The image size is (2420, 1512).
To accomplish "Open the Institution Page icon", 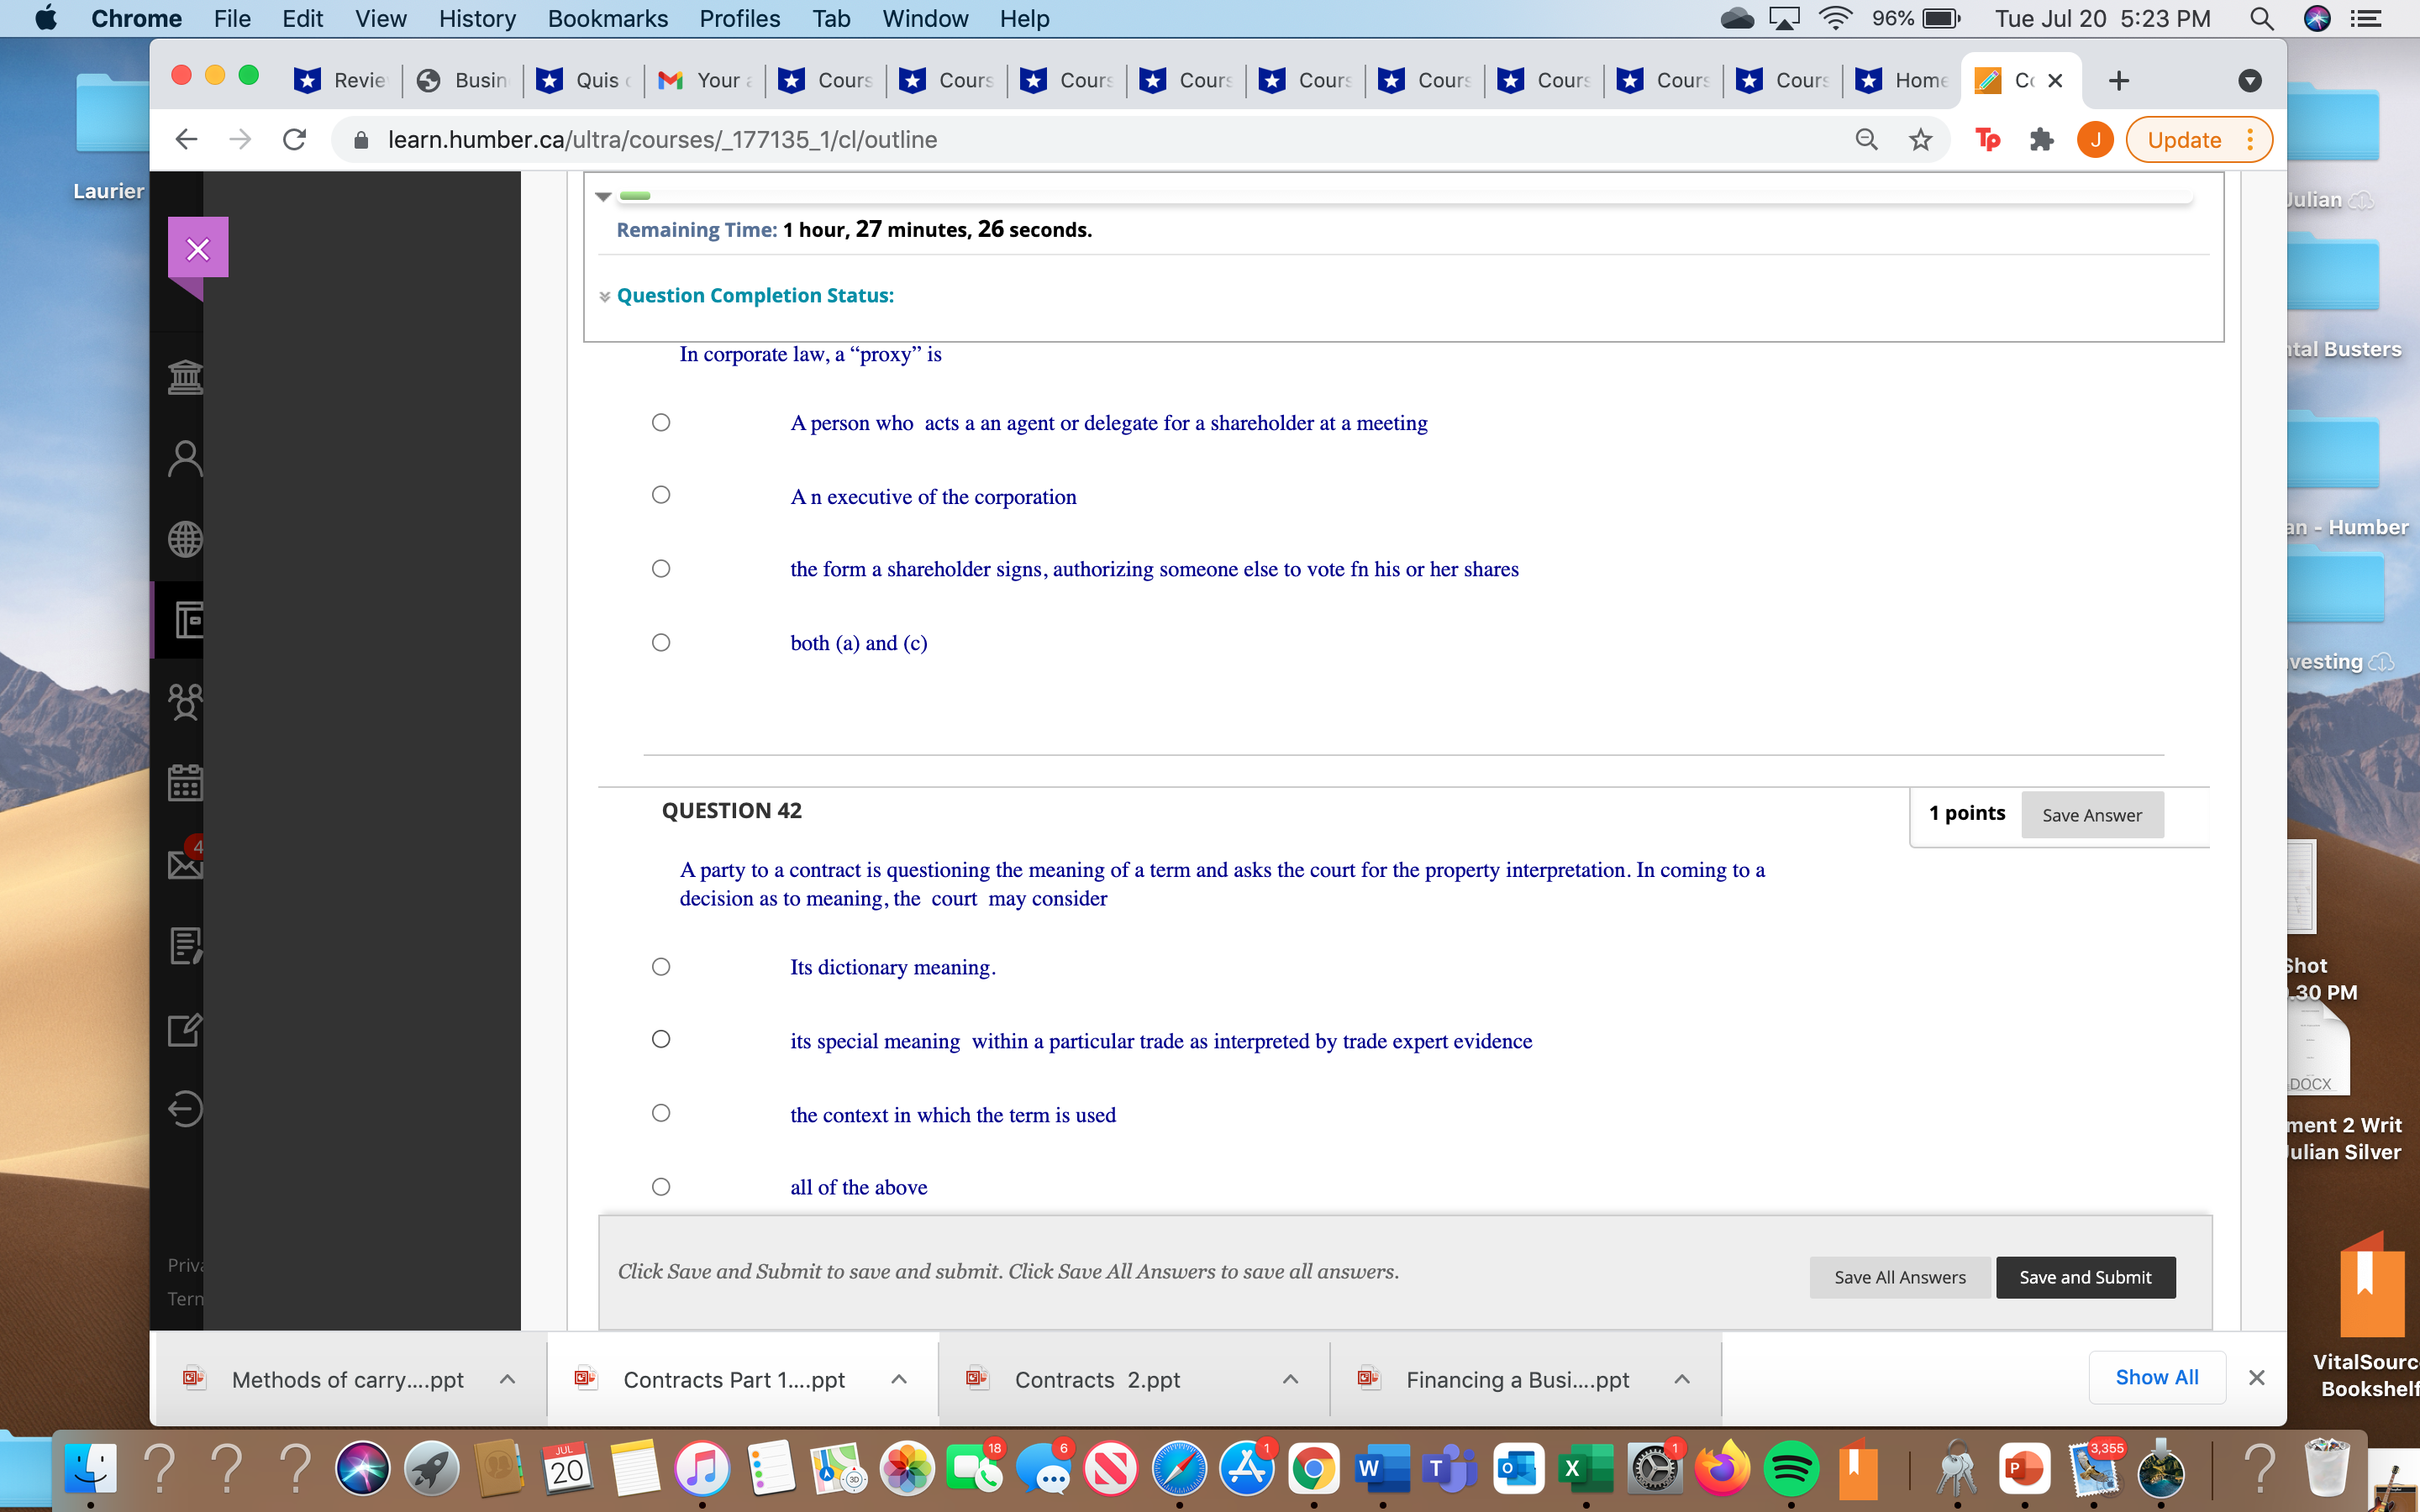I will 185,377.
